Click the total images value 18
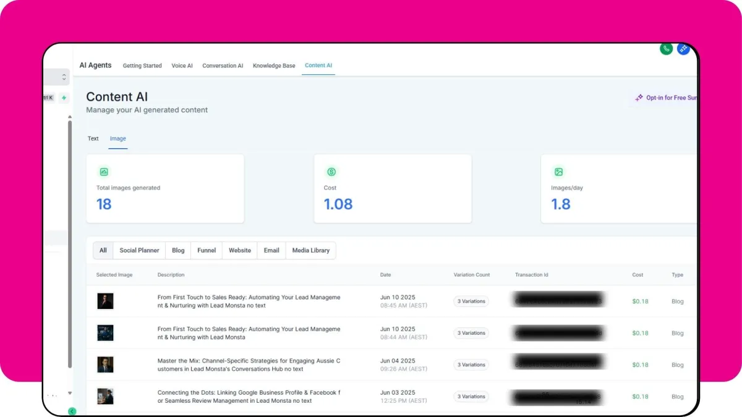The image size is (742, 417). pos(104,204)
